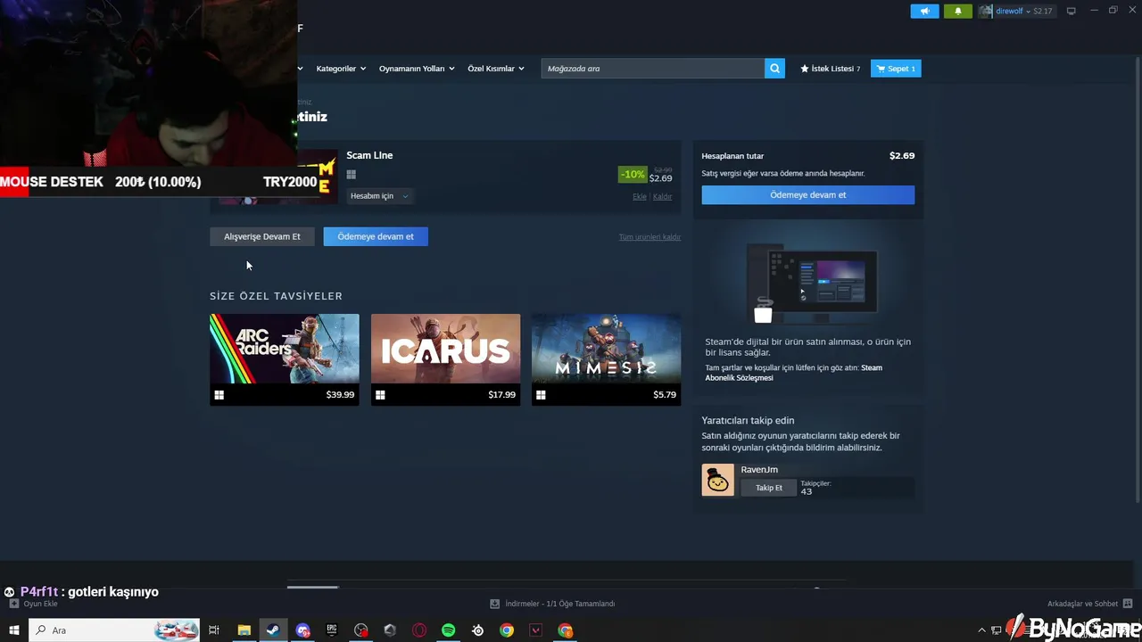This screenshot has height=642, width=1142.
Task: Click the Kaldır link for Scam Line
Action: click(662, 196)
